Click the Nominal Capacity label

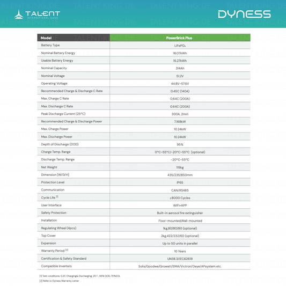point(54,68)
